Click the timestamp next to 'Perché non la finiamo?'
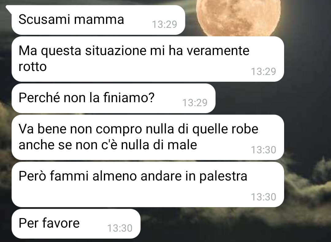331x242 pixels. (195, 103)
